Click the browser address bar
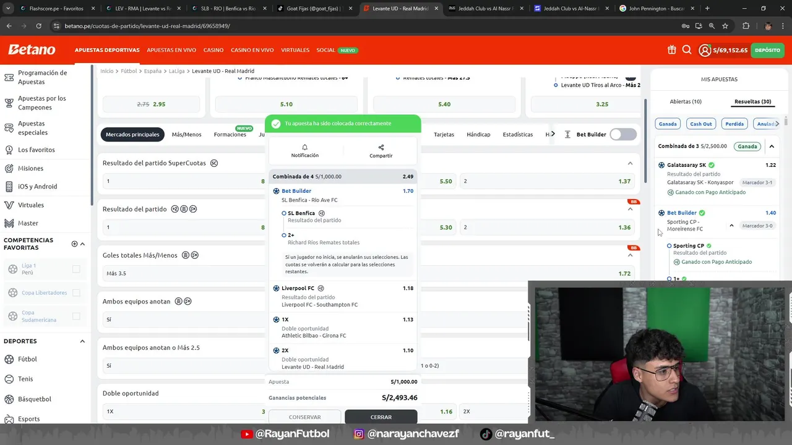Viewport: 792px width, 445px height. click(x=365, y=26)
